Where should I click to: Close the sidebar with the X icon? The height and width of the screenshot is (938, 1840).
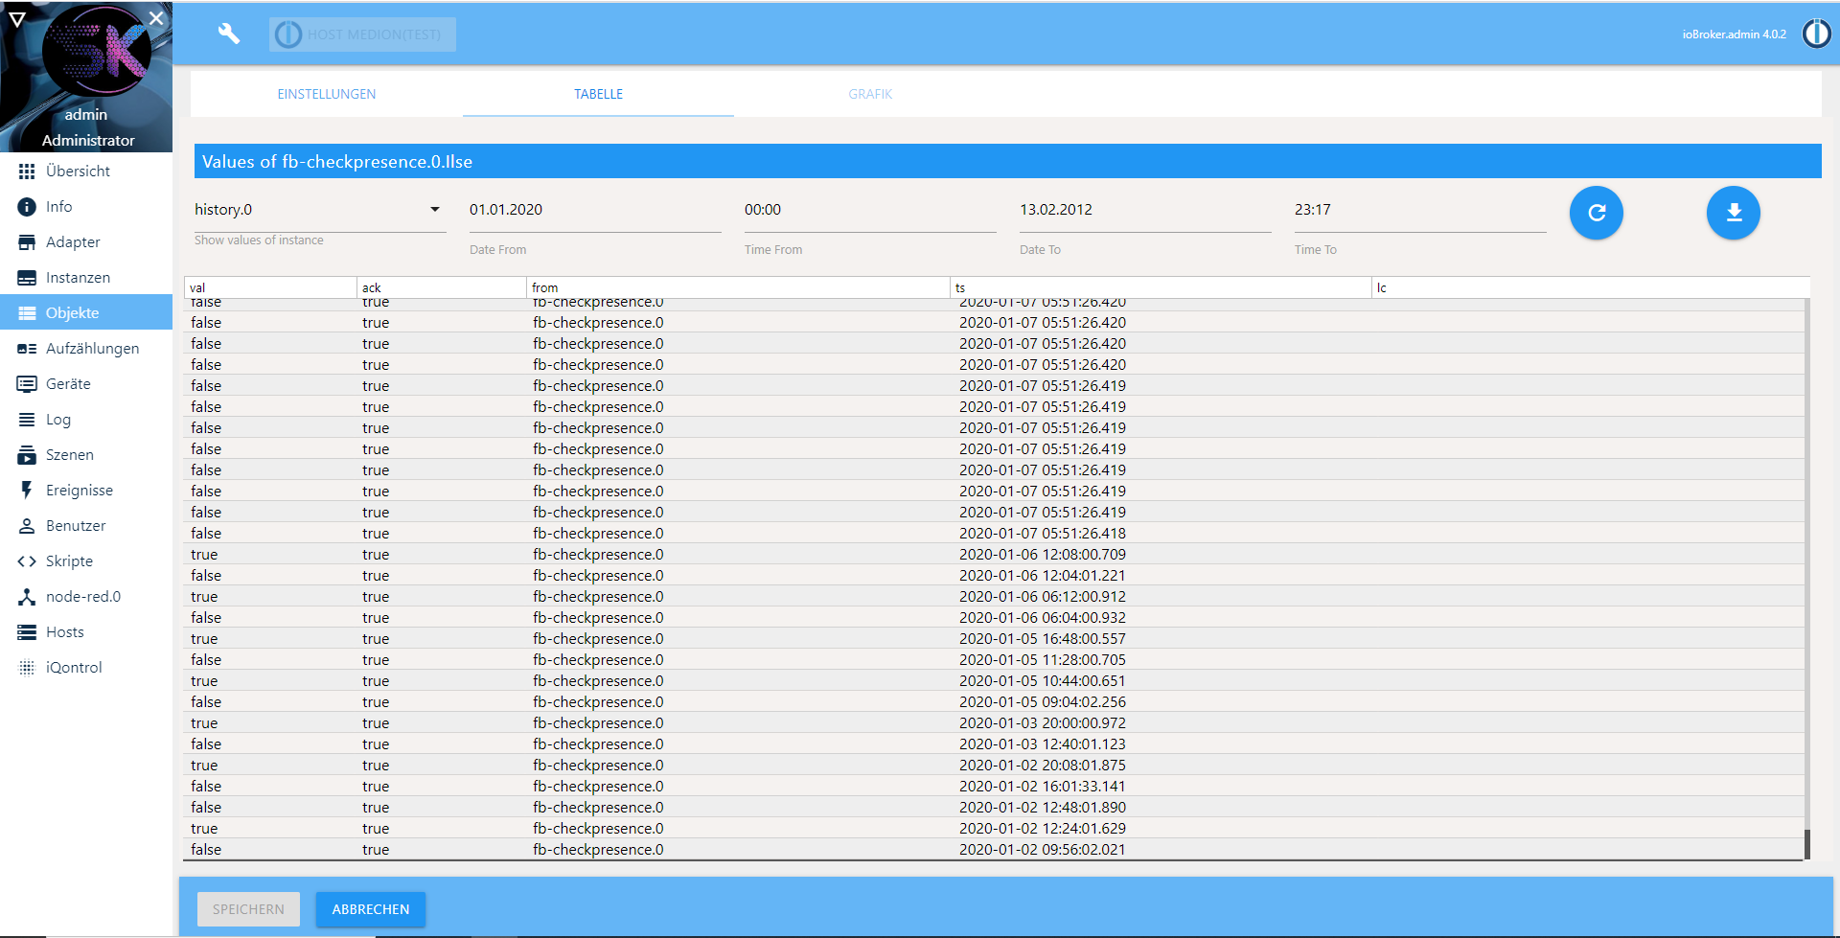click(156, 18)
